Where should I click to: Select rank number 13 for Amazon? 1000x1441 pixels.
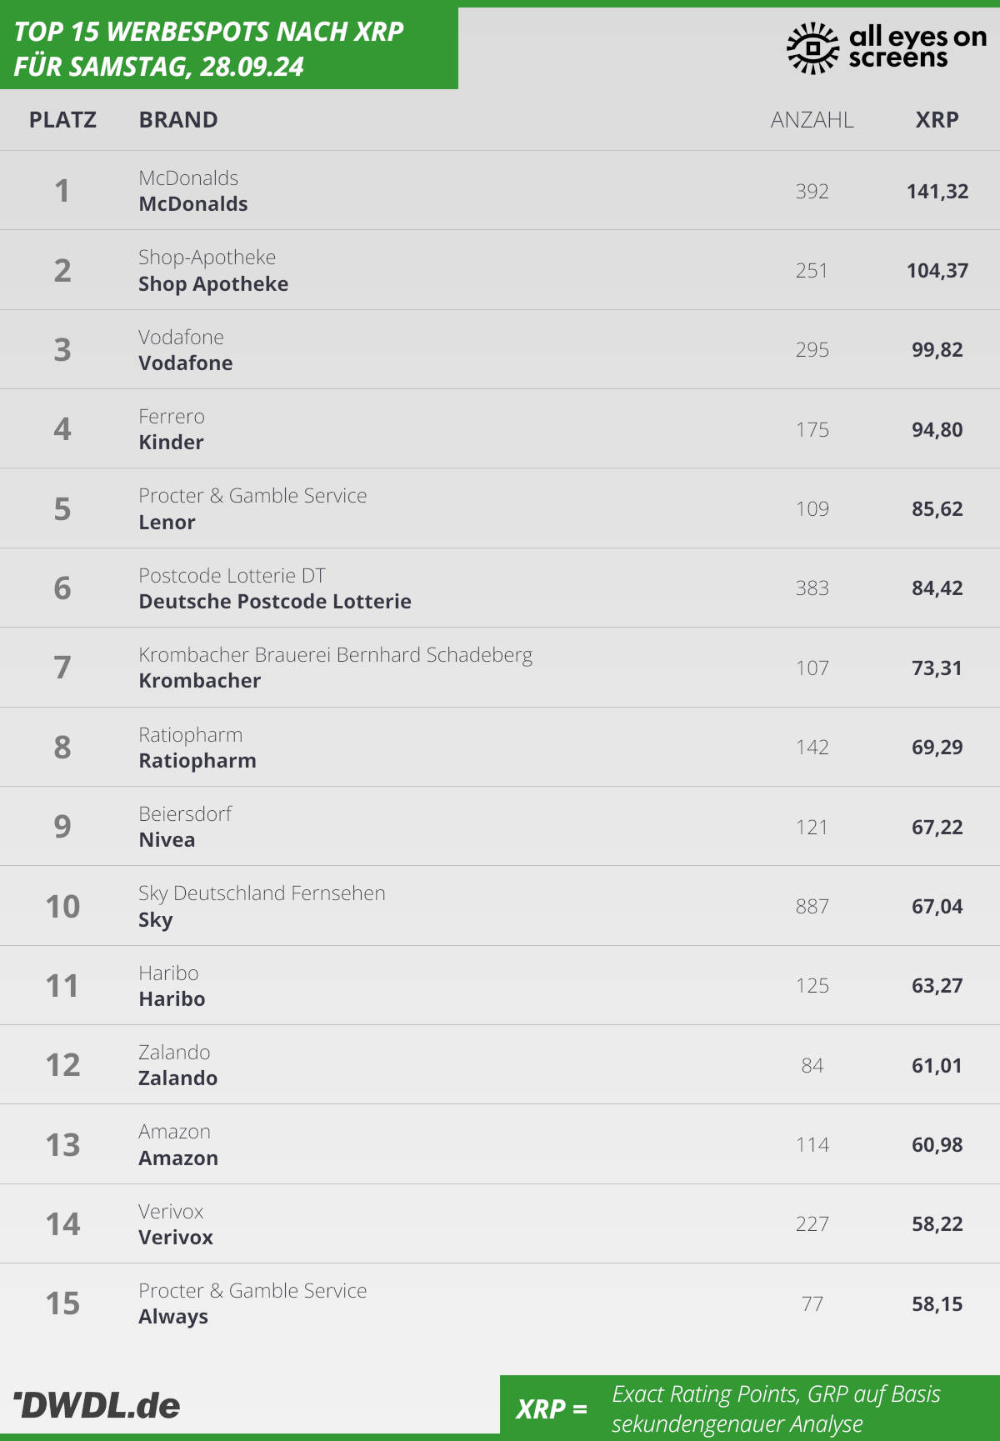pos(62,1145)
